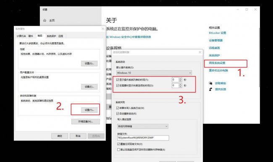This screenshot has width=273, height=162.
Task: Click the startup and recovery 设置(T) button
Action: pyautogui.click(x=89, y=110)
